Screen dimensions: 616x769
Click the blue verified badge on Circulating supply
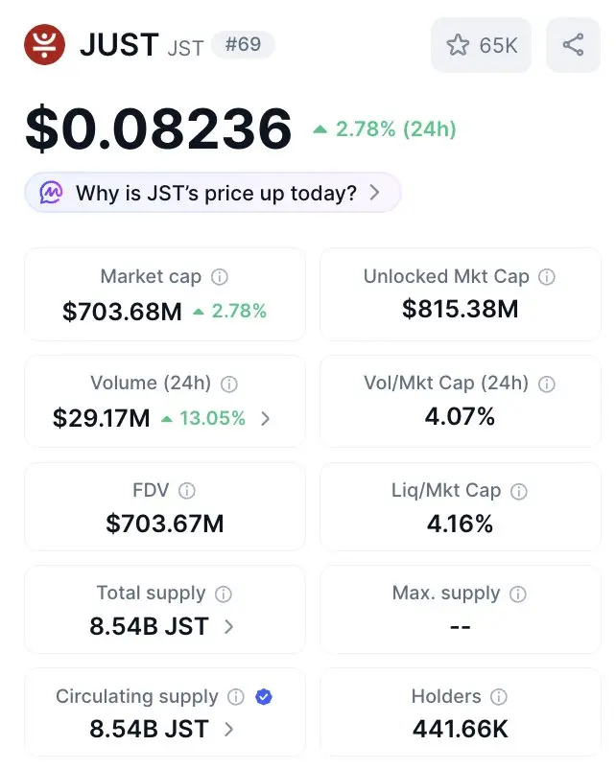coord(264,697)
